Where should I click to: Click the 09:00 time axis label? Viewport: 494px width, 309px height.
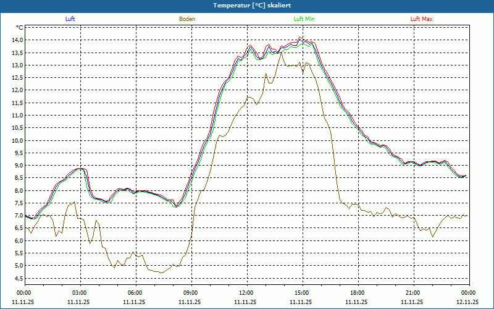pos(191,293)
